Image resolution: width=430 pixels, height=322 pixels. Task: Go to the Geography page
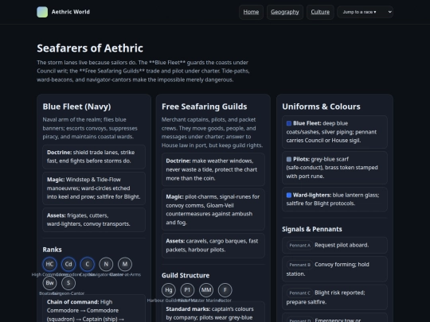(284, 12)
